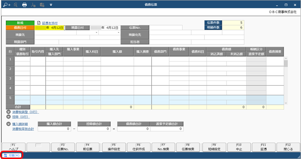Click the 購入額合計 total field
Viewport: 301px width, 159px height.
click(x=54, y=129)
